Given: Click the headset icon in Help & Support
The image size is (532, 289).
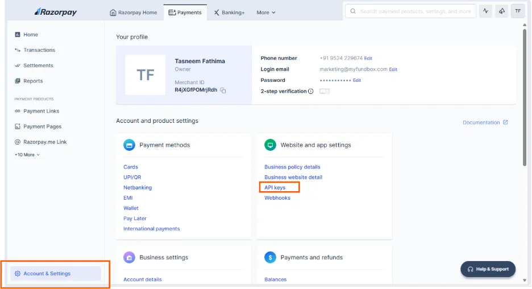Looking at the screenshot, I should coord(470,269).
